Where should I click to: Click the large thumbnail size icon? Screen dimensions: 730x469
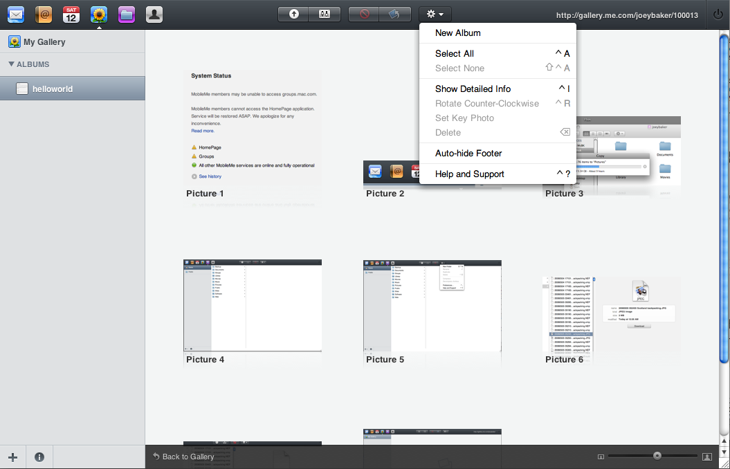coord(706,457)
